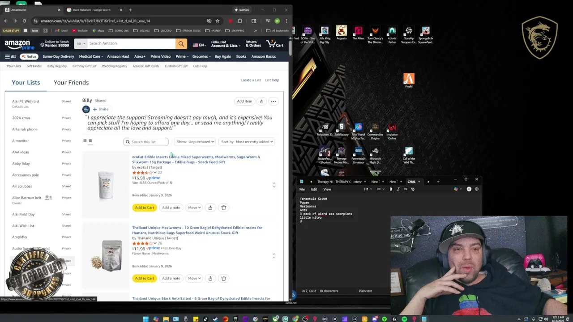Switch wishlist to grid view
Viewport: 573px width, 322px height.
click(85, 141)
